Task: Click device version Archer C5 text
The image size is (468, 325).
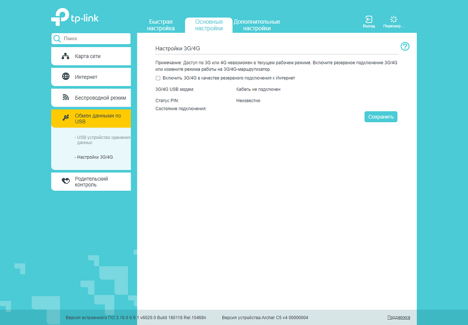Action: click(265, 318)
